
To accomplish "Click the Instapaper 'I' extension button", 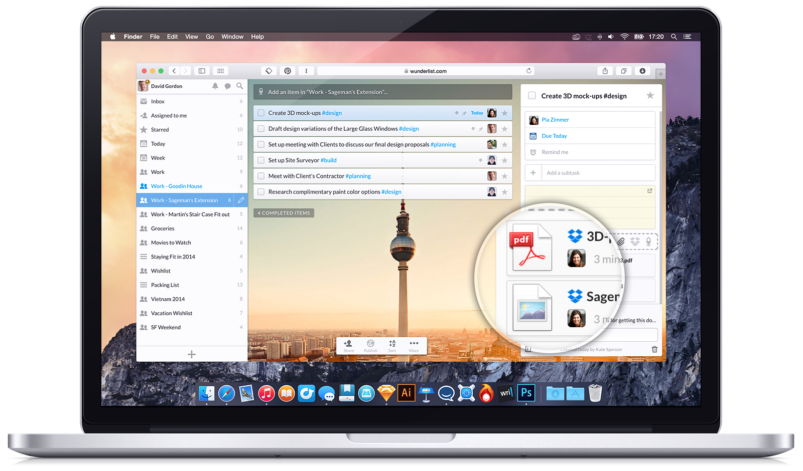I will [x=306, y=71].
